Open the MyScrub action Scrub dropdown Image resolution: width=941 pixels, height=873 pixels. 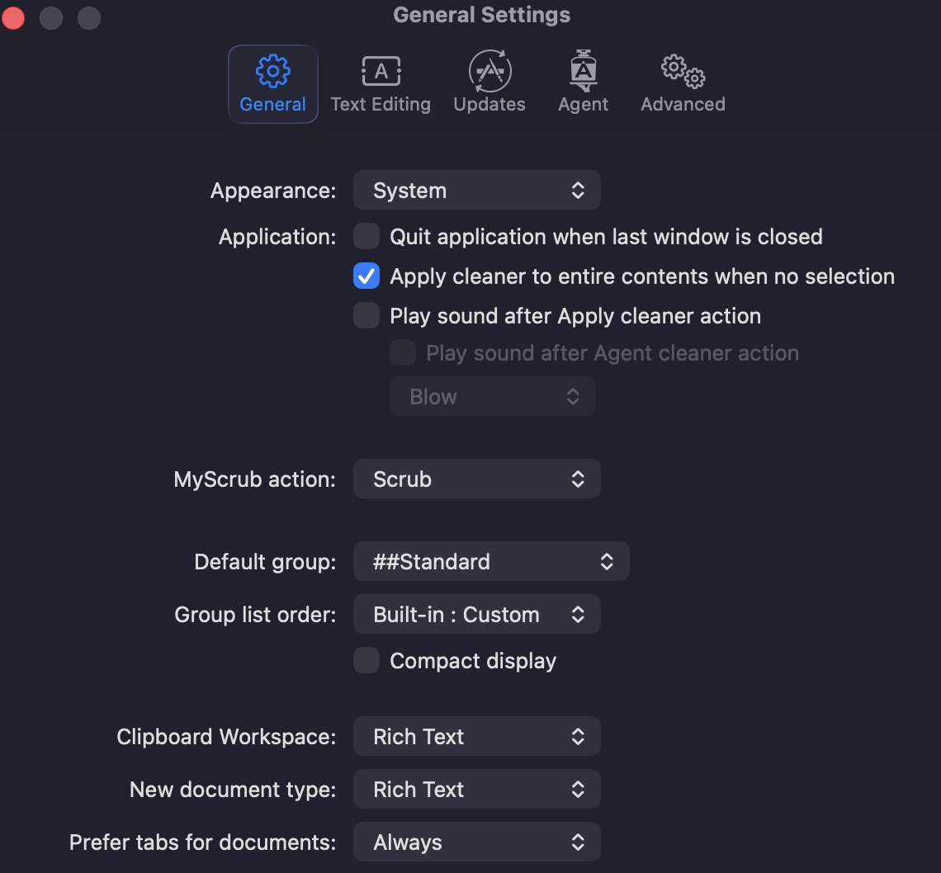pos(476,479)
